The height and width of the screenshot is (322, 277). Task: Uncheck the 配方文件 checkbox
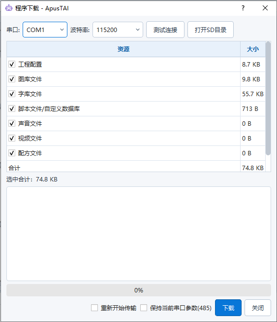[12, 153]
